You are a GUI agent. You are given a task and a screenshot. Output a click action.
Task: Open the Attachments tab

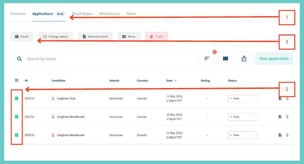pyautogui.click(x=110, y=14)
